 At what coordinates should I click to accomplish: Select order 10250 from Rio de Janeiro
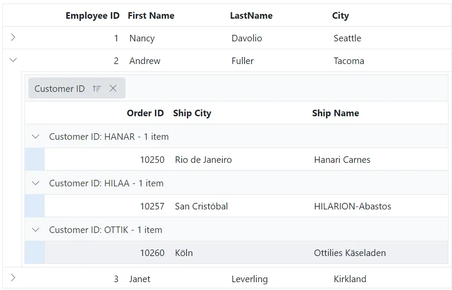[x=203, y=159]
